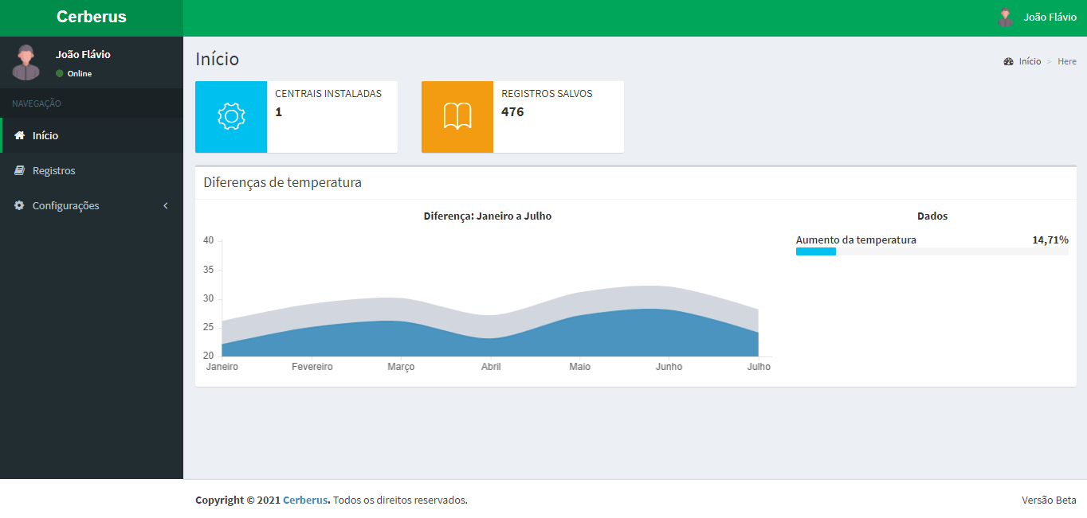This screenshot has width=1087, height=518.
Task: Click the Cerberus logo in the header
Action: tap(92, 18)
